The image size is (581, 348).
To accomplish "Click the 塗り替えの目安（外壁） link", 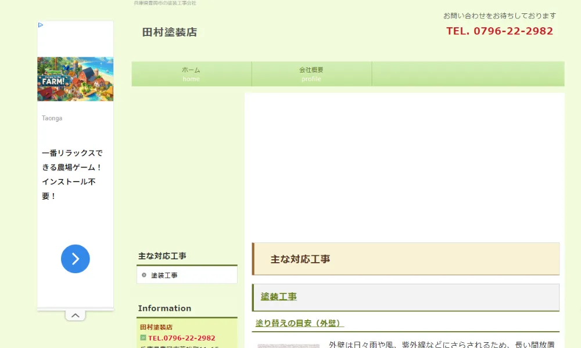I will 299,323.
